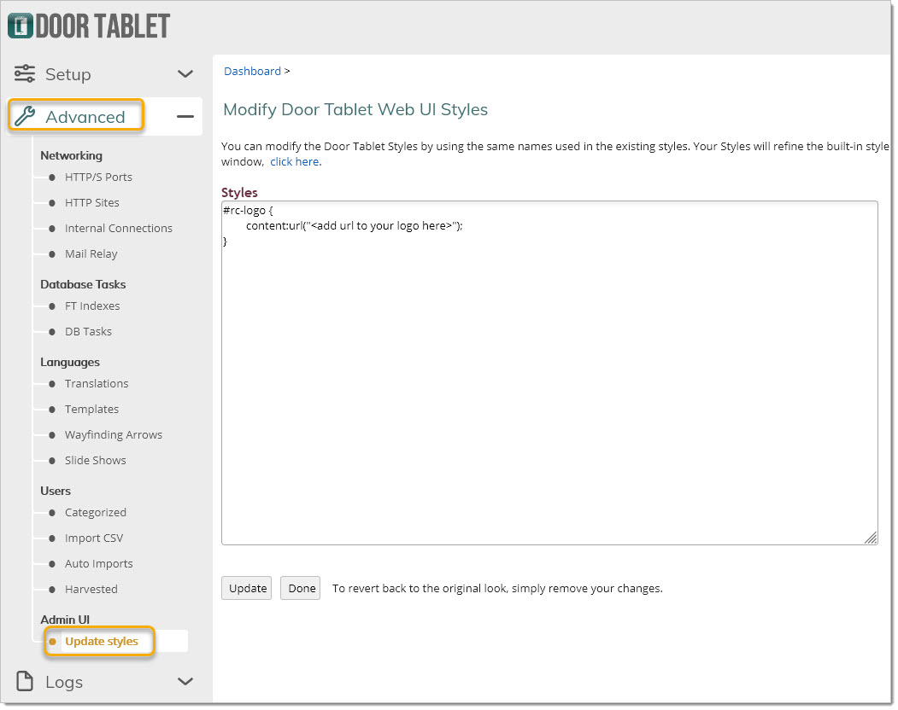898x710 pixels.
Task: Click the Done button
Action: 301,588
